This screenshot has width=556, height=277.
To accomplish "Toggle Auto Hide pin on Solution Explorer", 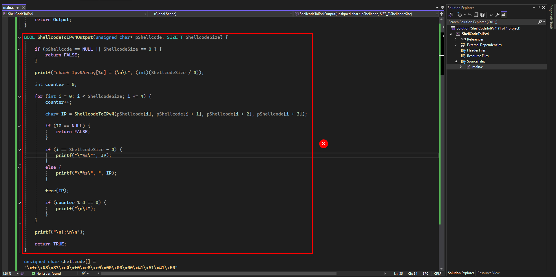I will tap(539, 8).
